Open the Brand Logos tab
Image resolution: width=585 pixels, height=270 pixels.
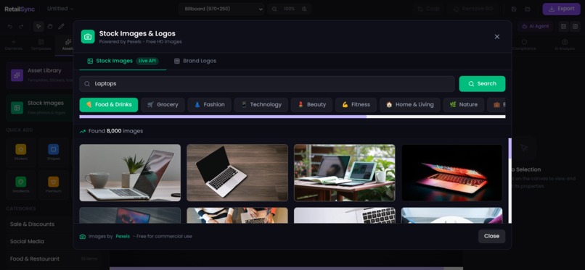195,61
